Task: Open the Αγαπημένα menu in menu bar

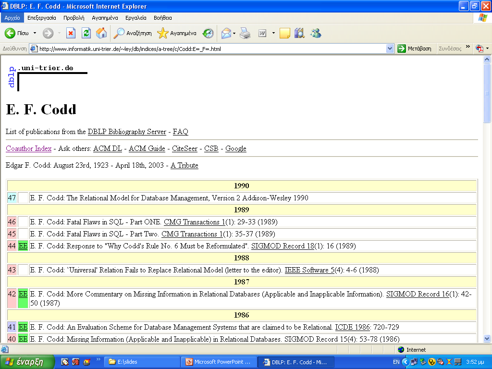Action: [105, 18]
